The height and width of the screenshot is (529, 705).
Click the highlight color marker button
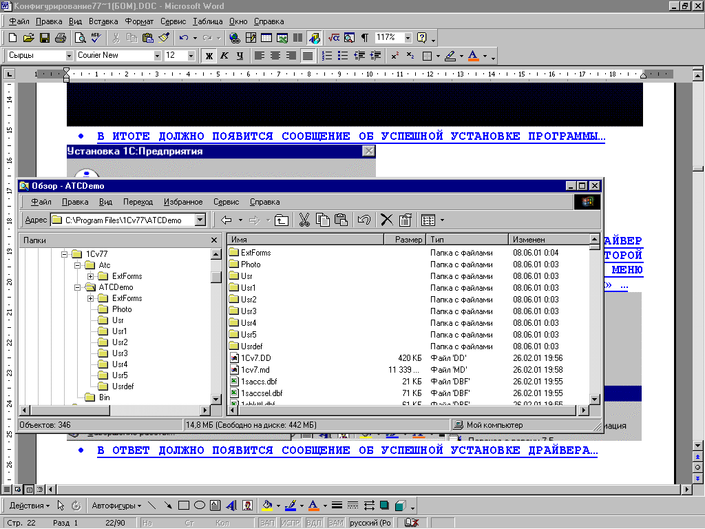(x=450, y=56)
